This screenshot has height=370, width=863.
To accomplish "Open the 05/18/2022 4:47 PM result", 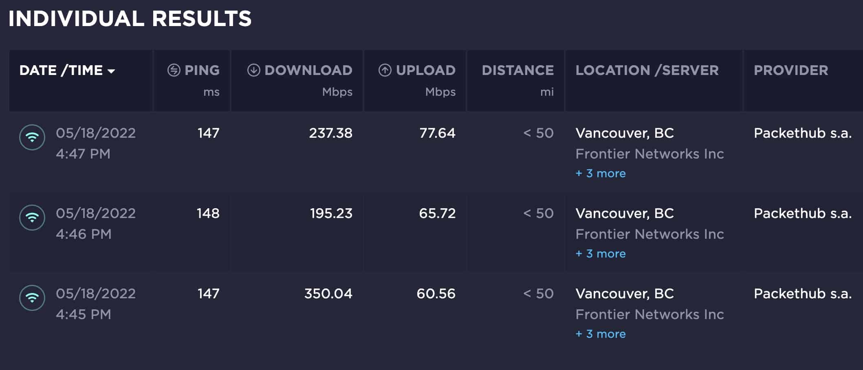I will 96,143.
